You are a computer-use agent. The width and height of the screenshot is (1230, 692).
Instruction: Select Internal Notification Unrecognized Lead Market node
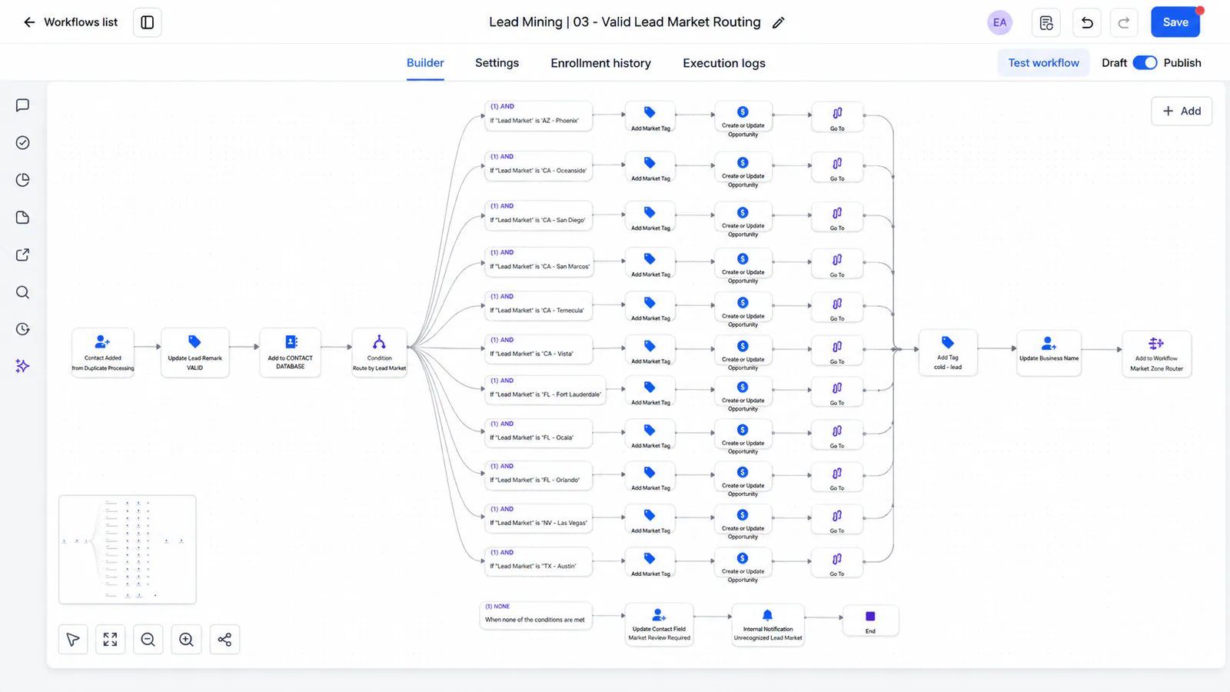[x=767, y=624]
